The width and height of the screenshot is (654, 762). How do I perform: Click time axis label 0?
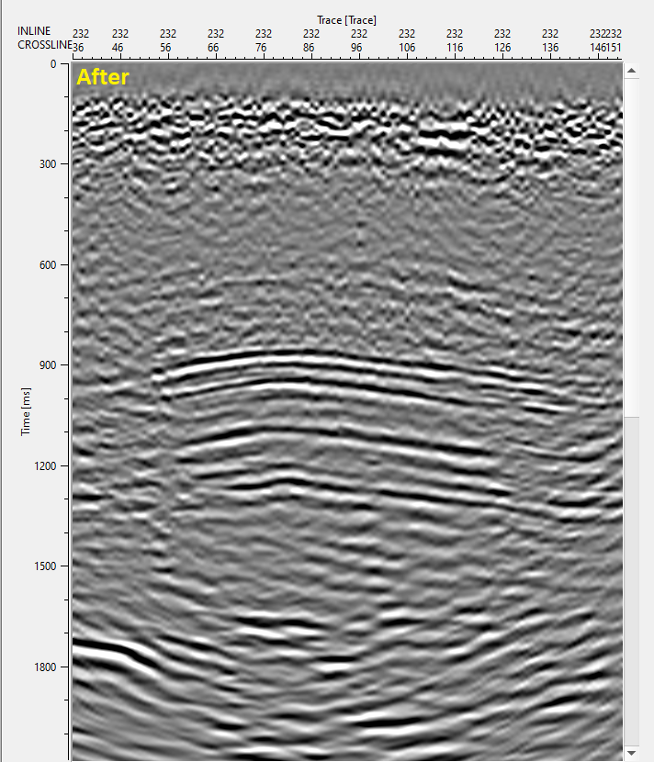tap(53, 64)
